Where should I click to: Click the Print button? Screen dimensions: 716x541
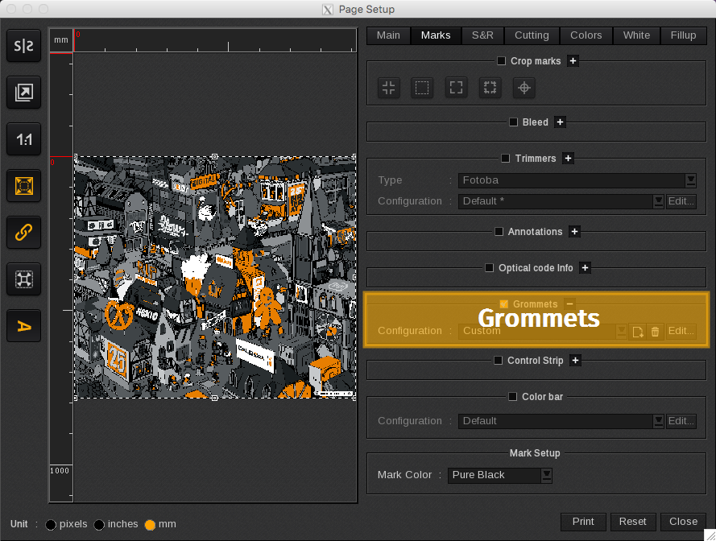tap(583, 522)
